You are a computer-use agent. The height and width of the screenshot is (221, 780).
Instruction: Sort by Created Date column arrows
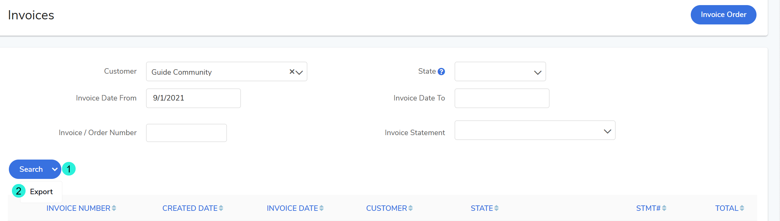tap(221, 208)
